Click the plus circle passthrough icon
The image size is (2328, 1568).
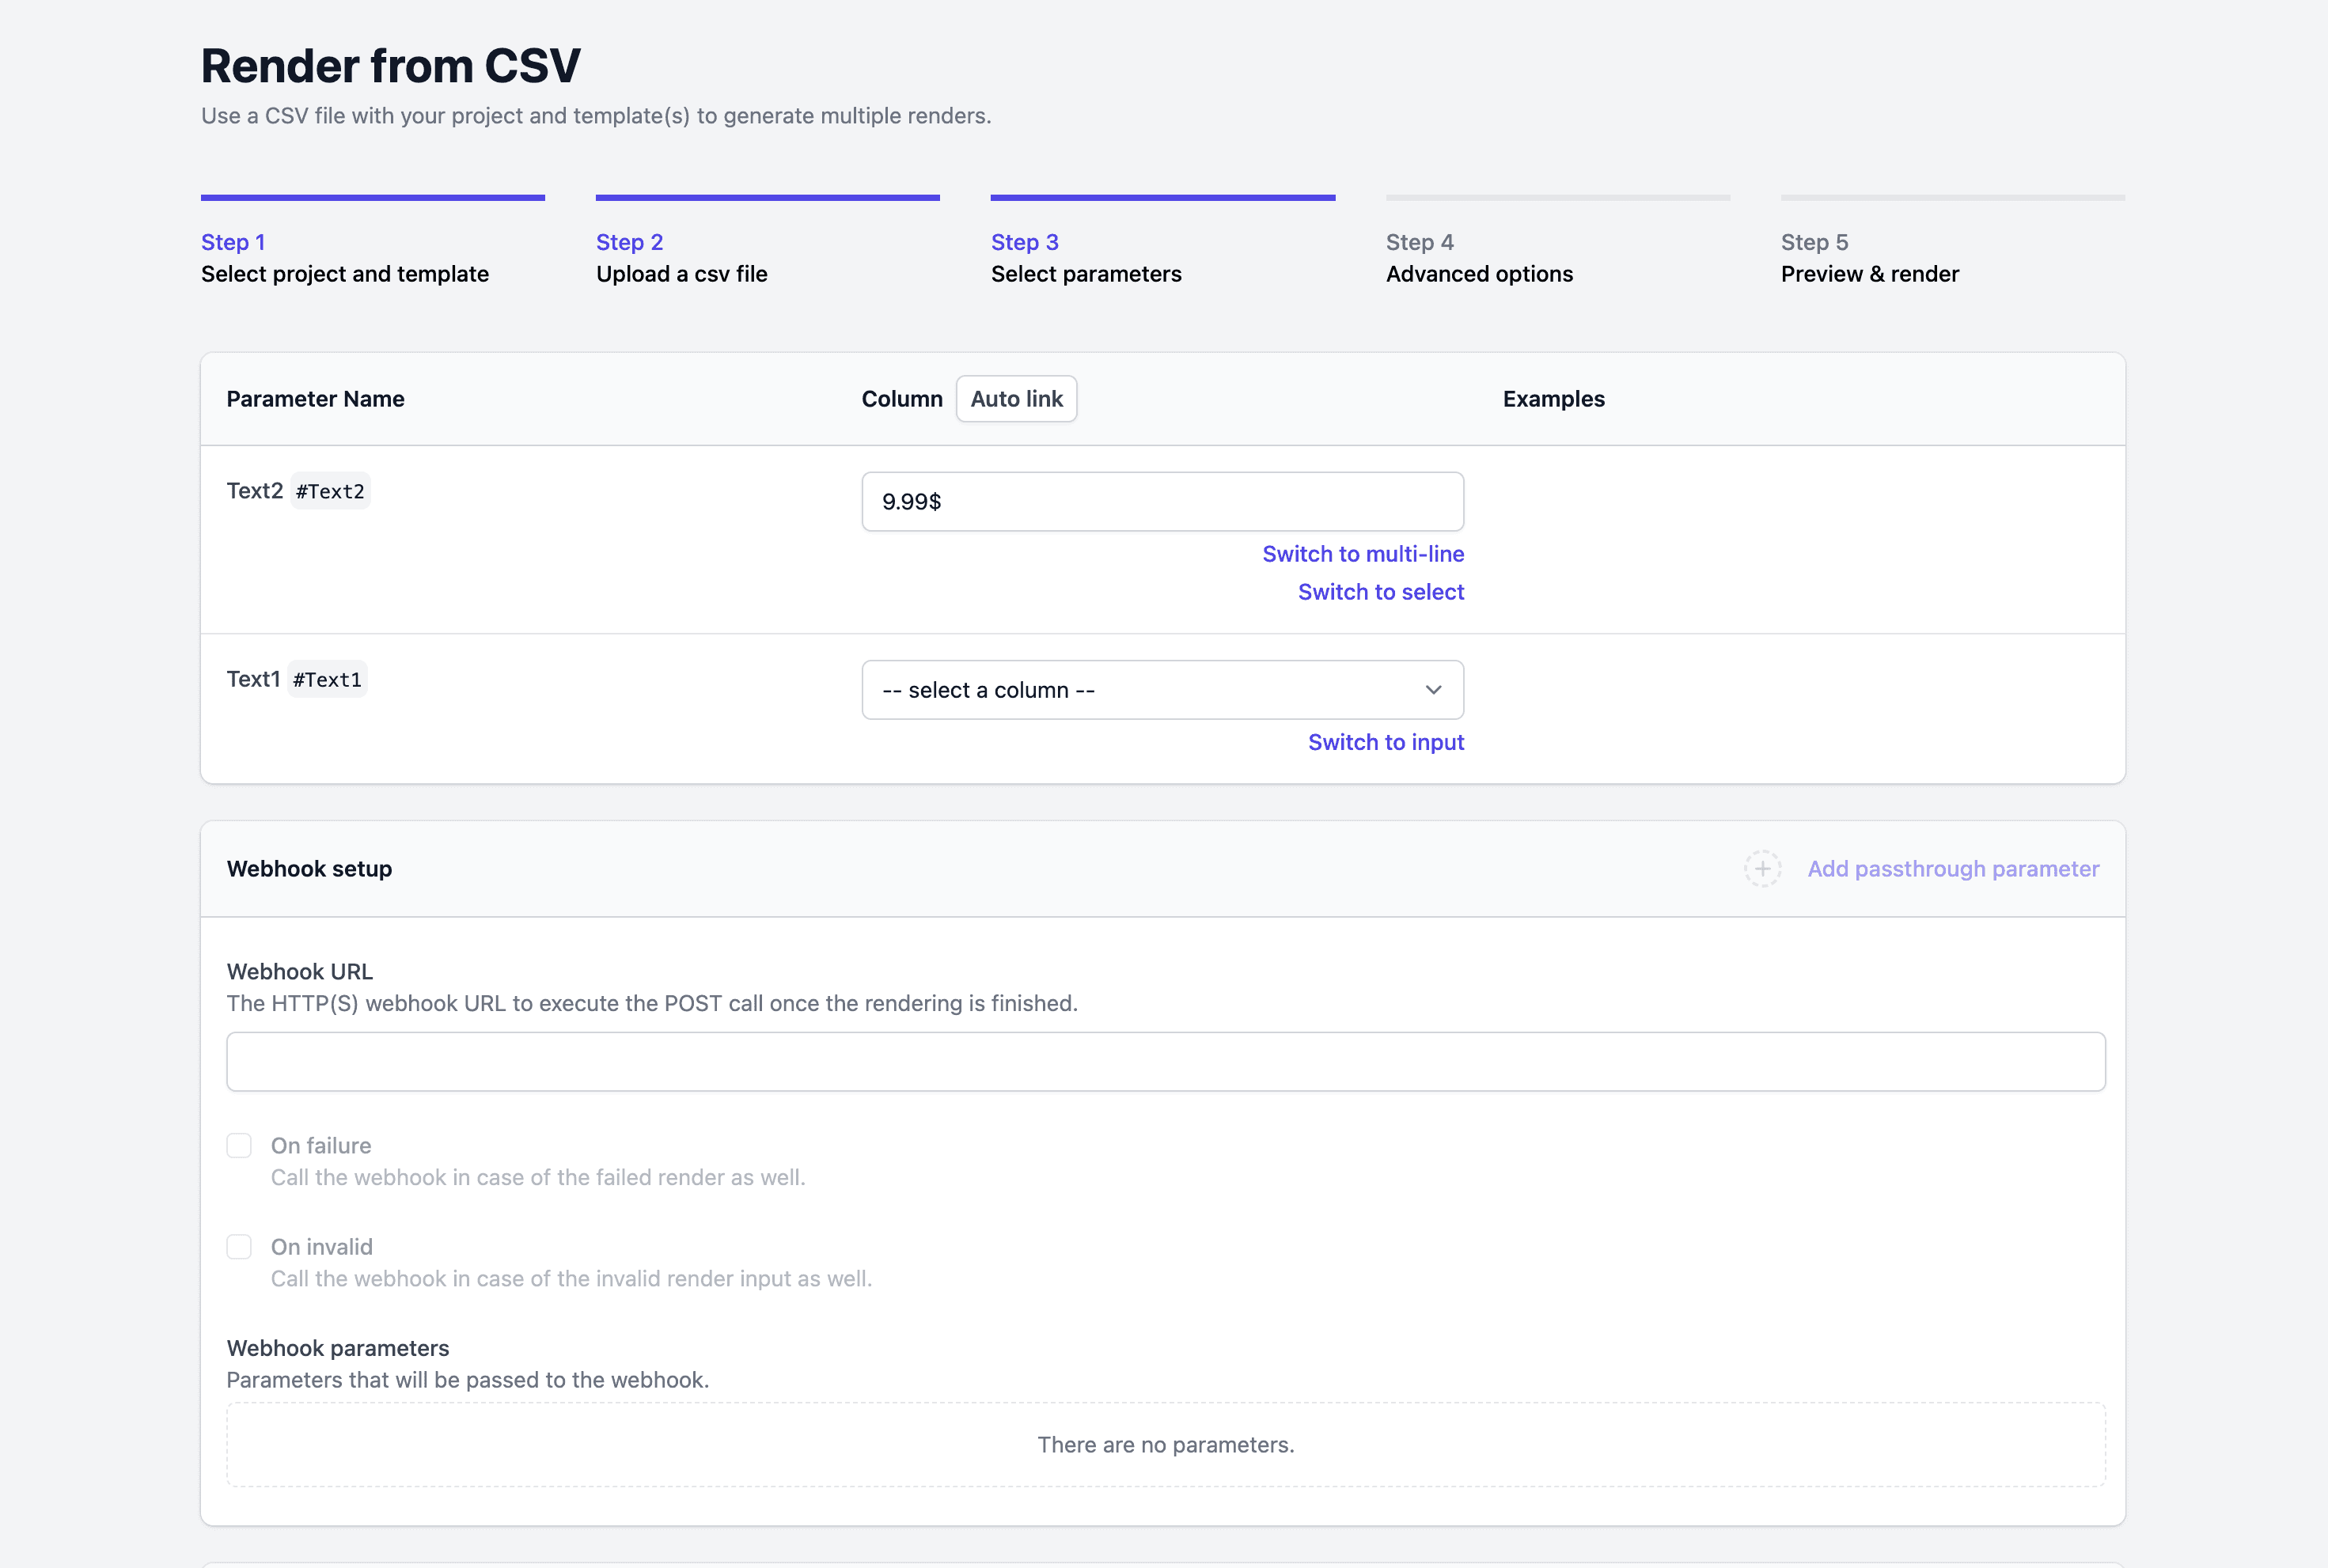click(1762, 869)
